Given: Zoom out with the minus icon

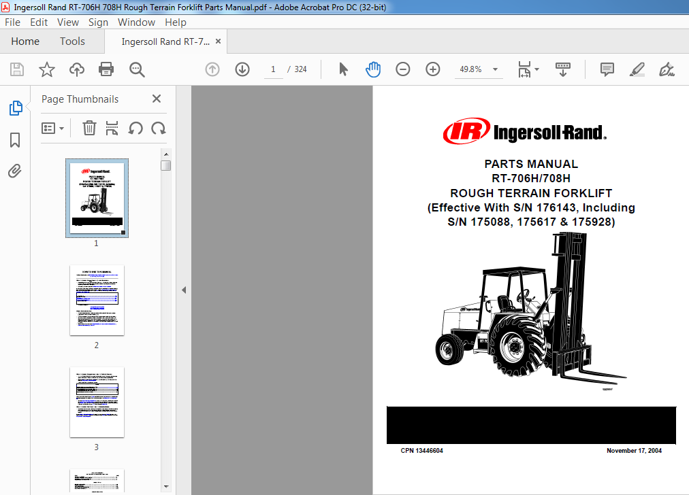Looking at the screenshot, I should (x=402, y=69).
